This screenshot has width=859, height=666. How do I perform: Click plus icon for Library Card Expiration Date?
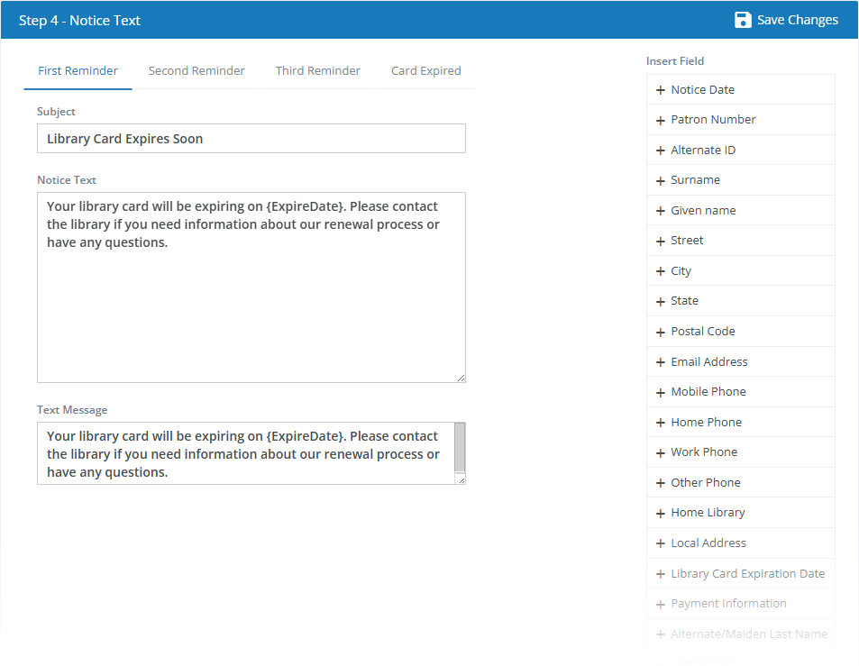coord(660,574)
